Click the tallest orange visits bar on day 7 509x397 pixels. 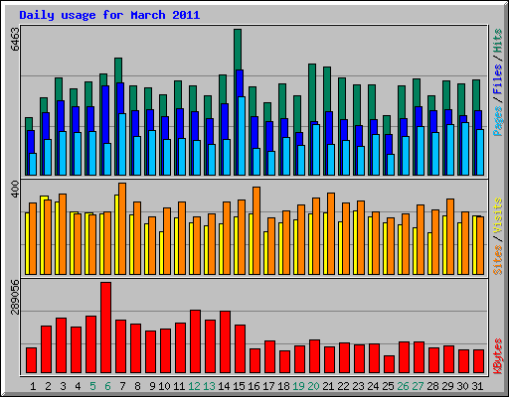(x=122, y=228)
